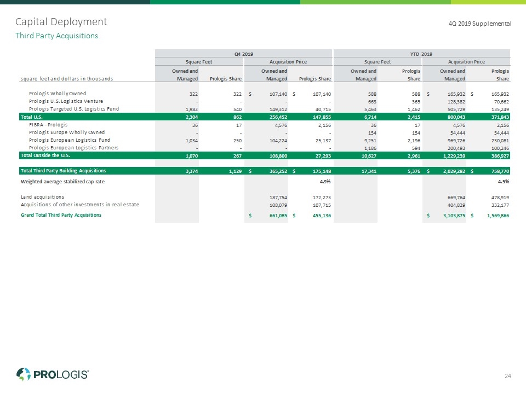Click Total U.S. acquisition price 256,452
526x394 pixels.
pyautogui.click(x=278, y=117)
